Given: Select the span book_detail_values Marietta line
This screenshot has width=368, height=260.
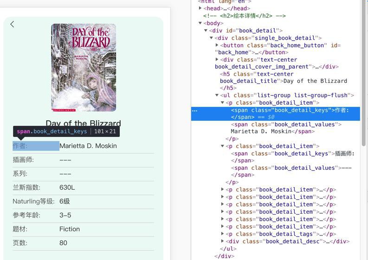Looking at the screenshot, I should pos(286,128).
